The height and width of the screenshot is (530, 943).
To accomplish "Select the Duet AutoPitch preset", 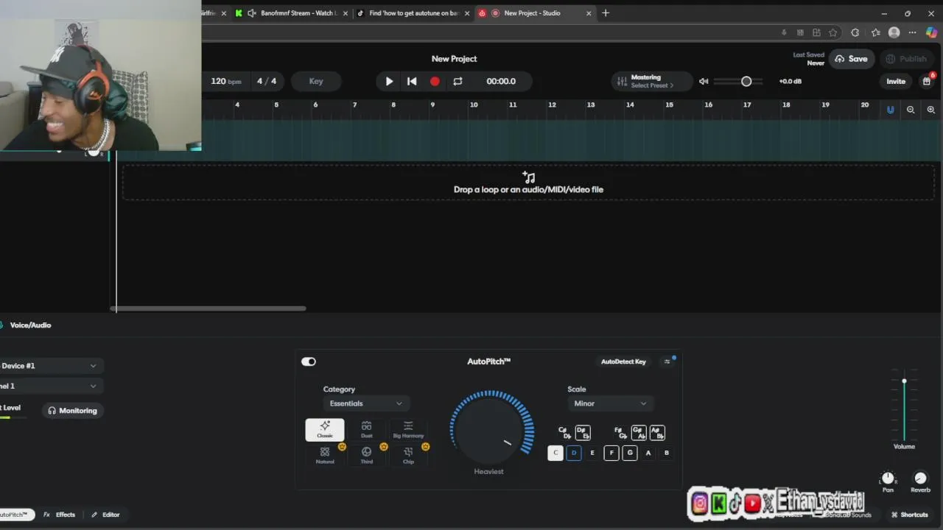I will (366, 429).
